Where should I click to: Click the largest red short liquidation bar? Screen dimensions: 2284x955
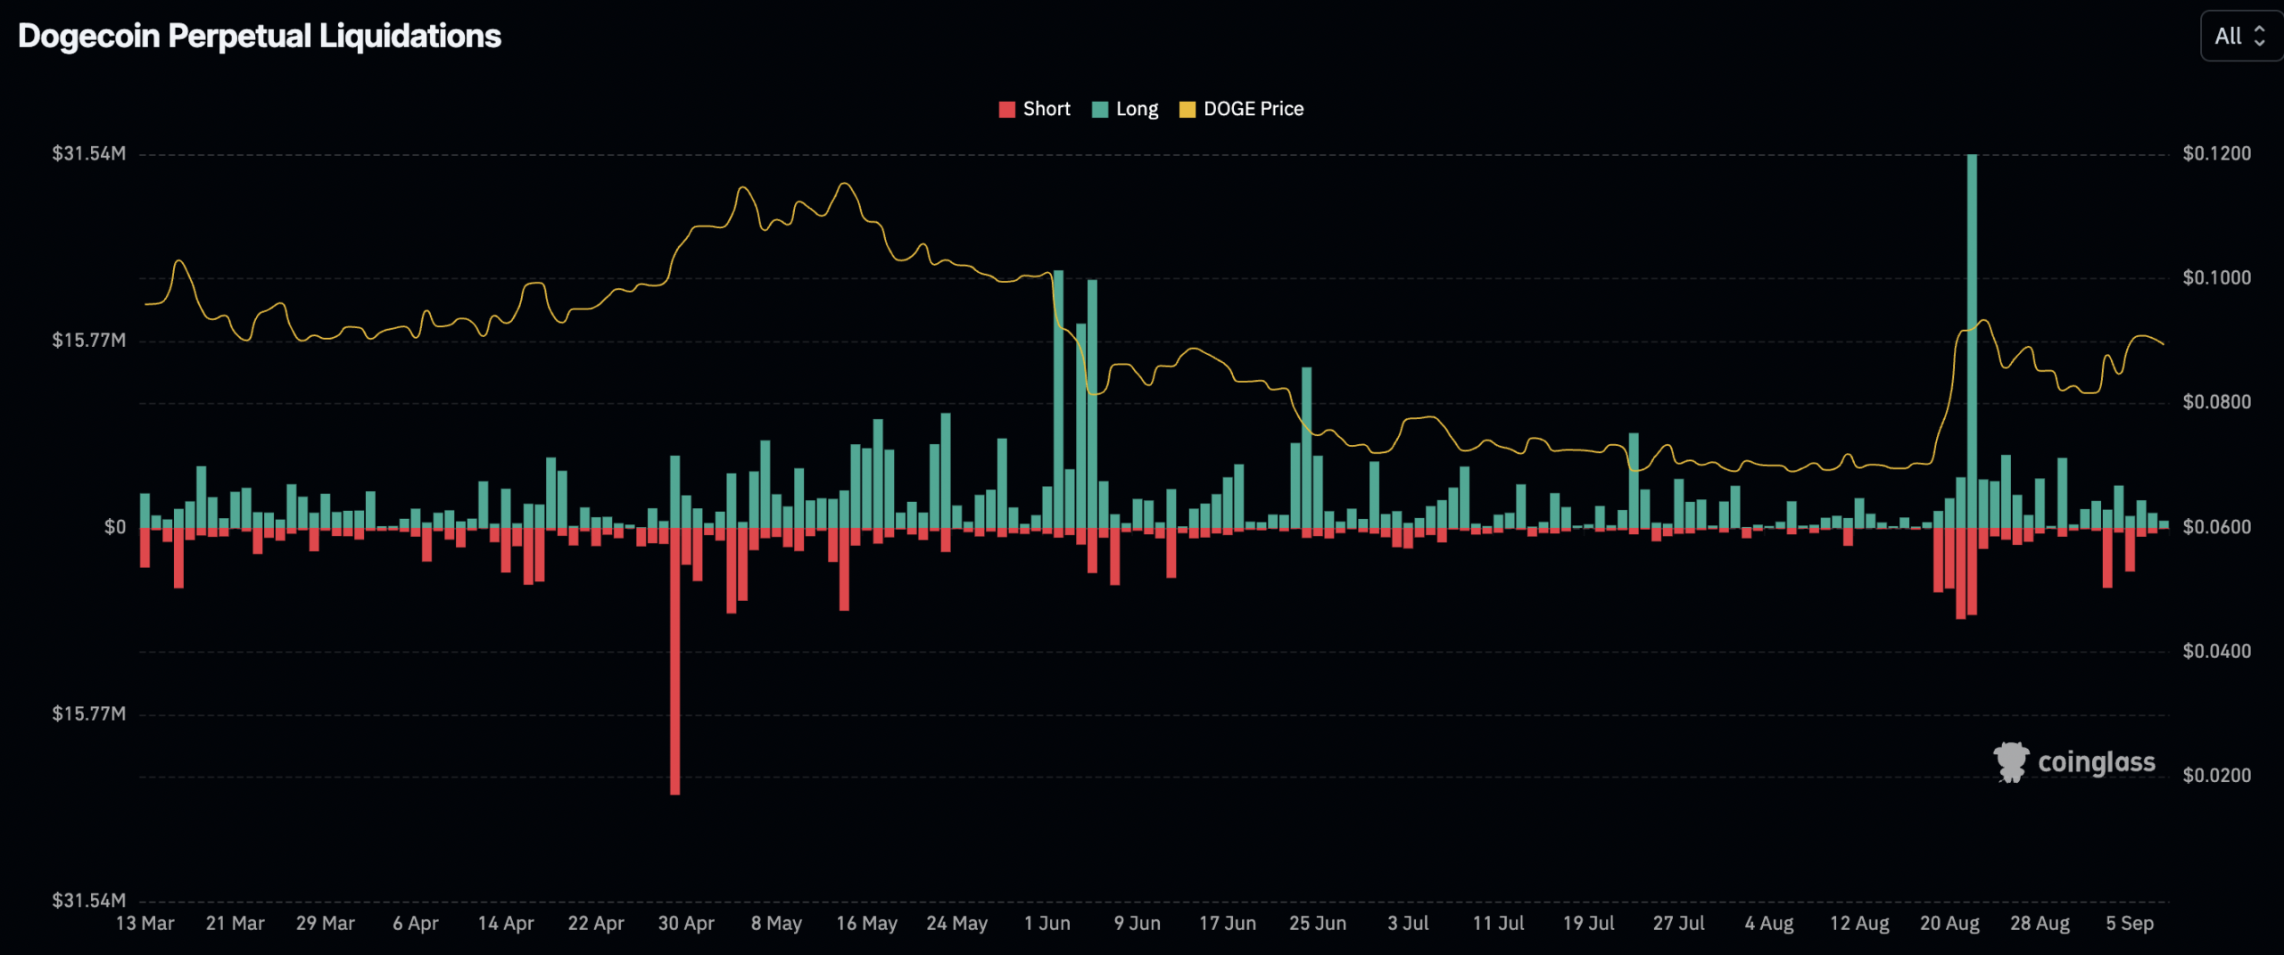[675, 661]
